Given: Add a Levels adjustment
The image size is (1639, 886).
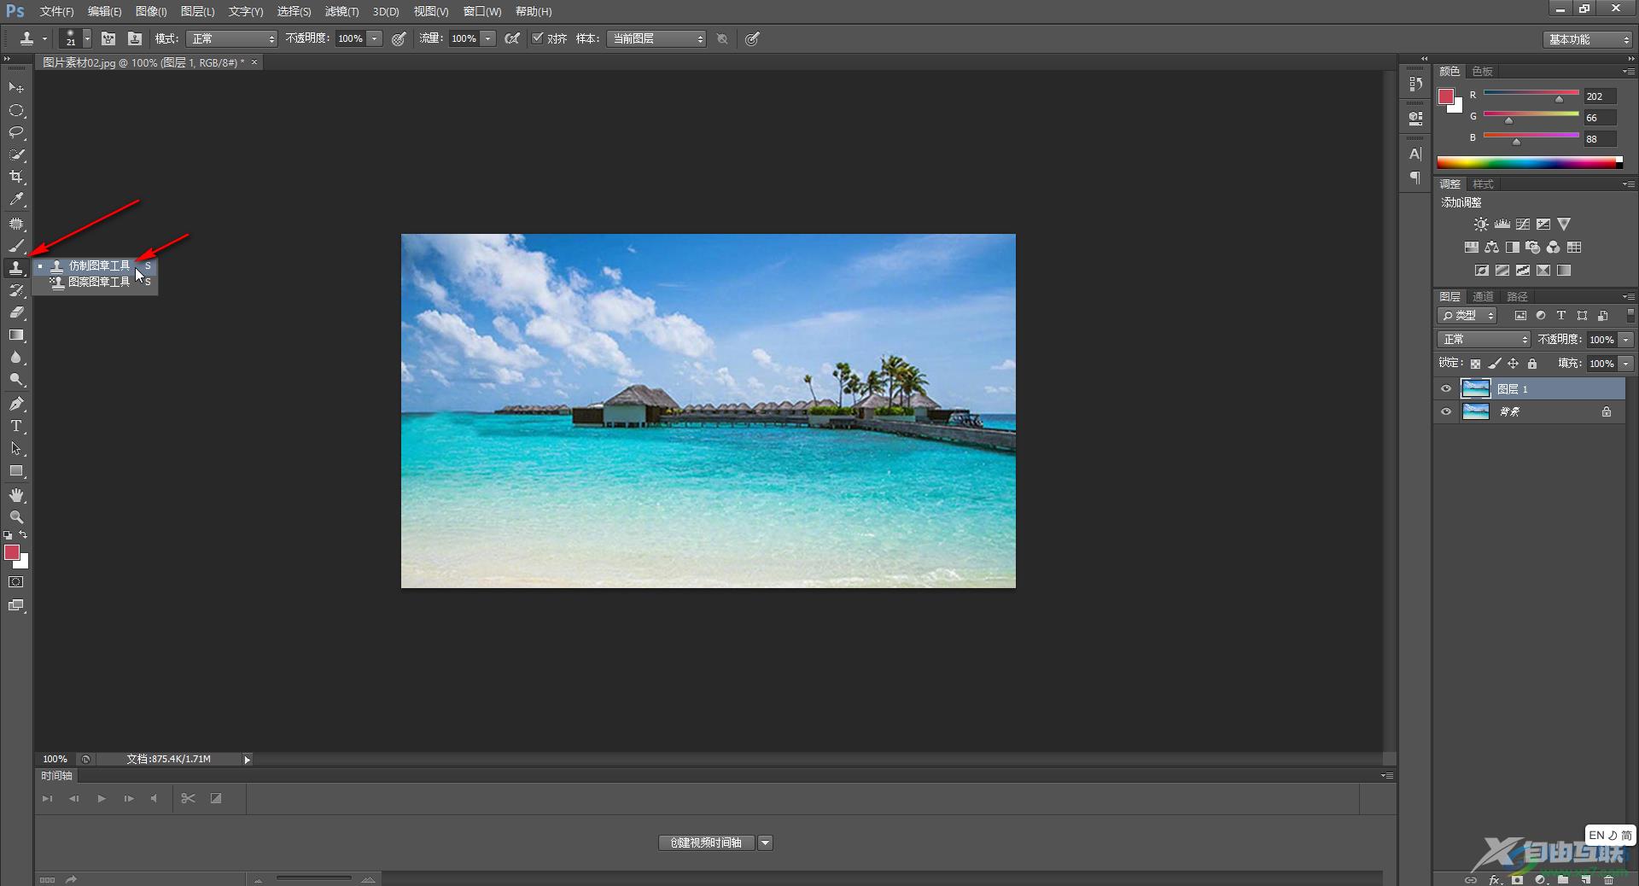Looking at the screenshot, I should click(x=1502, y=224).
